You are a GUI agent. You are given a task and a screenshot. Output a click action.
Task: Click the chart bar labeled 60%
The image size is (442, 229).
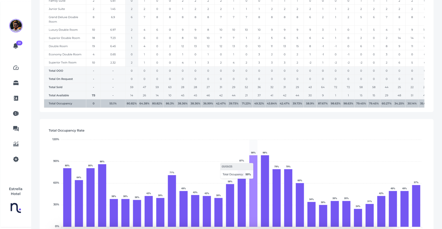[300, 205]
